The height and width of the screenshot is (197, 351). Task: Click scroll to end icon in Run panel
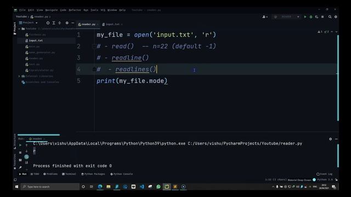(26, 163)
